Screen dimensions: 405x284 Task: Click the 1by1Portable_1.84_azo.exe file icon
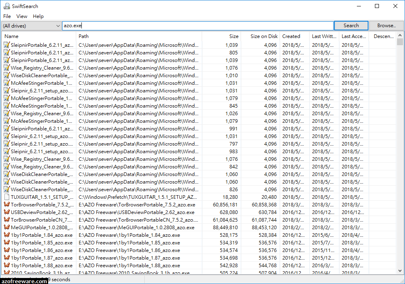[7, 235]
